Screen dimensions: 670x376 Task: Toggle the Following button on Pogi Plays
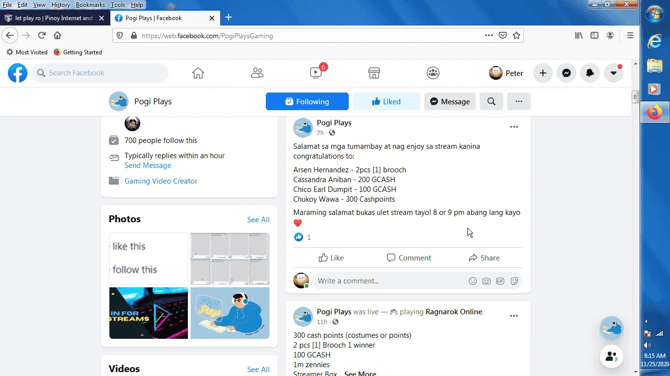[x=307, y=101]
